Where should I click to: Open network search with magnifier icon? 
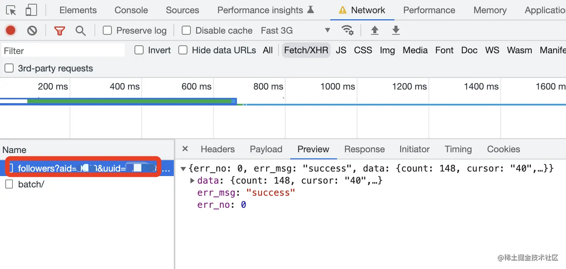[x=80, y=31]
